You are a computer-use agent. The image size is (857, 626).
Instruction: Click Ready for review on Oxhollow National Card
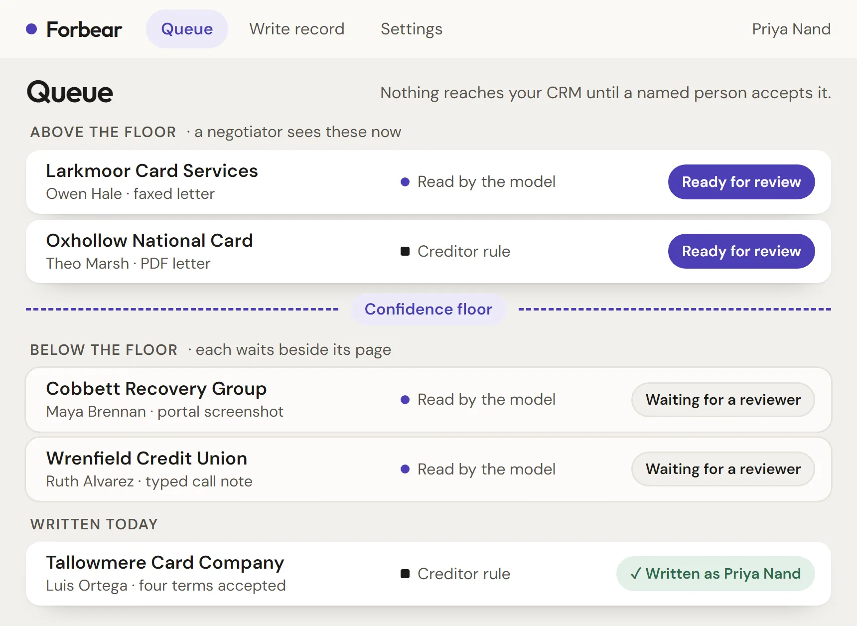coord(741,251)
